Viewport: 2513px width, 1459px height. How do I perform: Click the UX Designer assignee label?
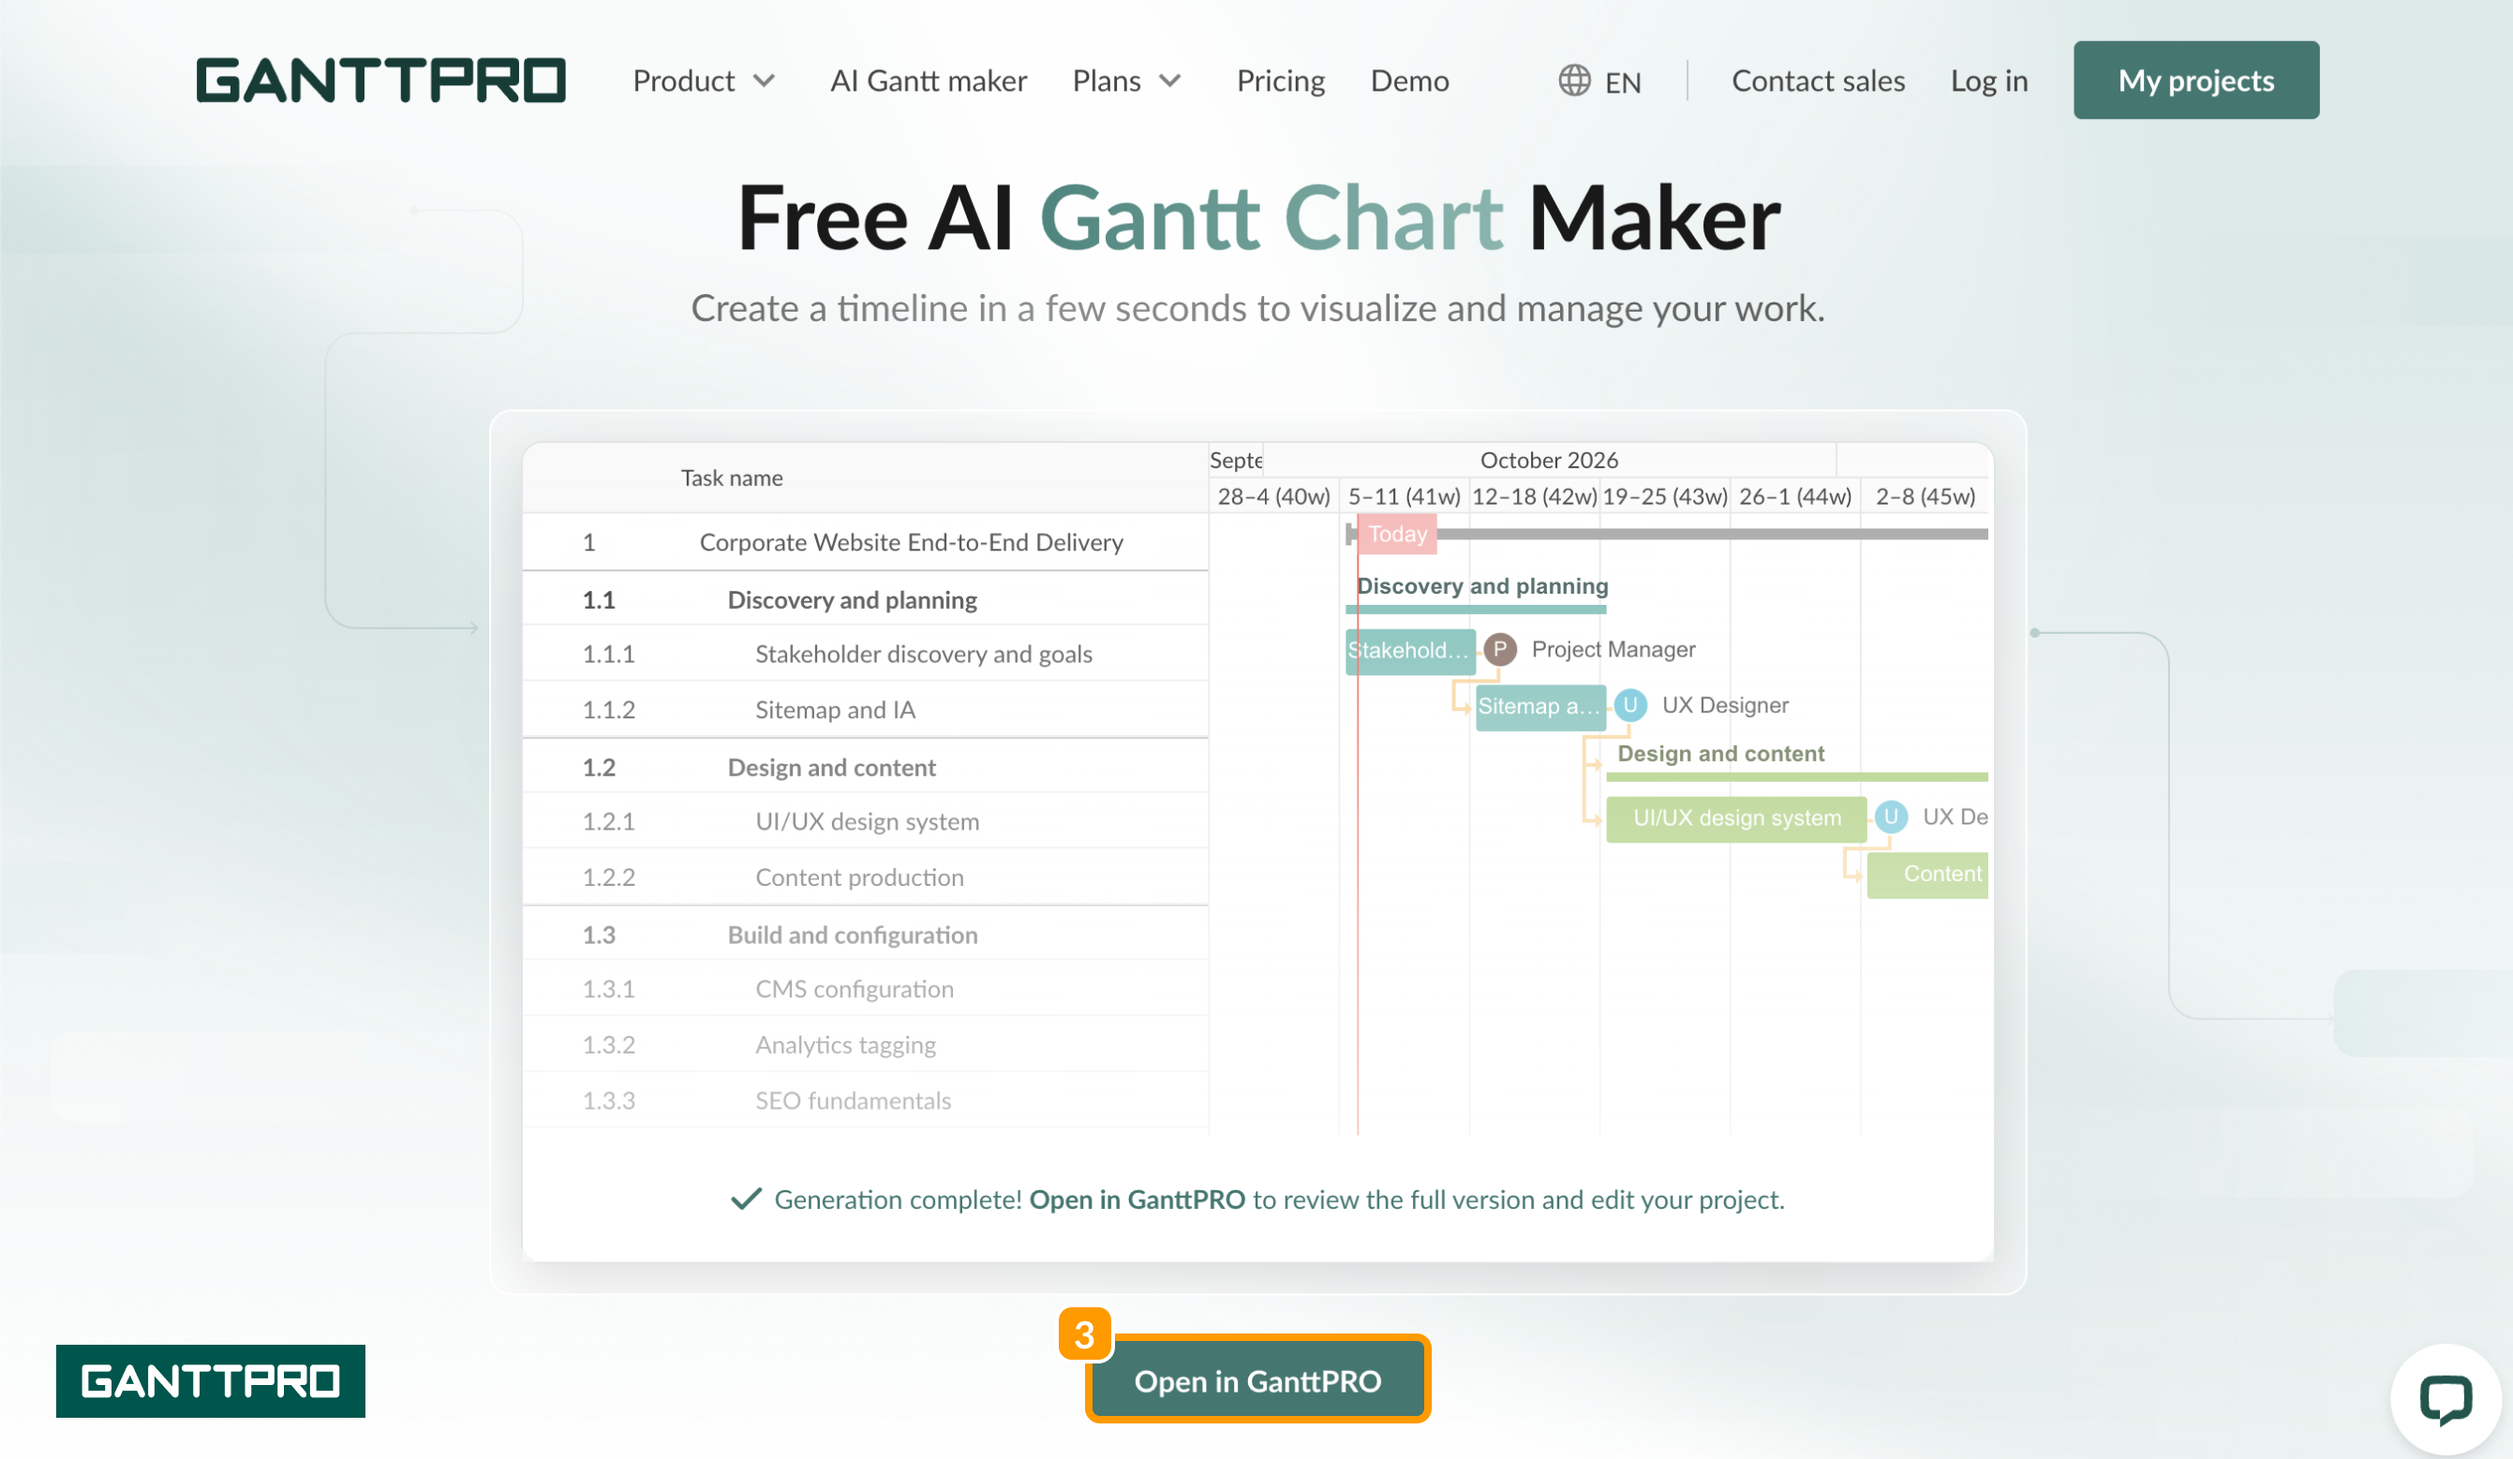tap(1724, 705)
